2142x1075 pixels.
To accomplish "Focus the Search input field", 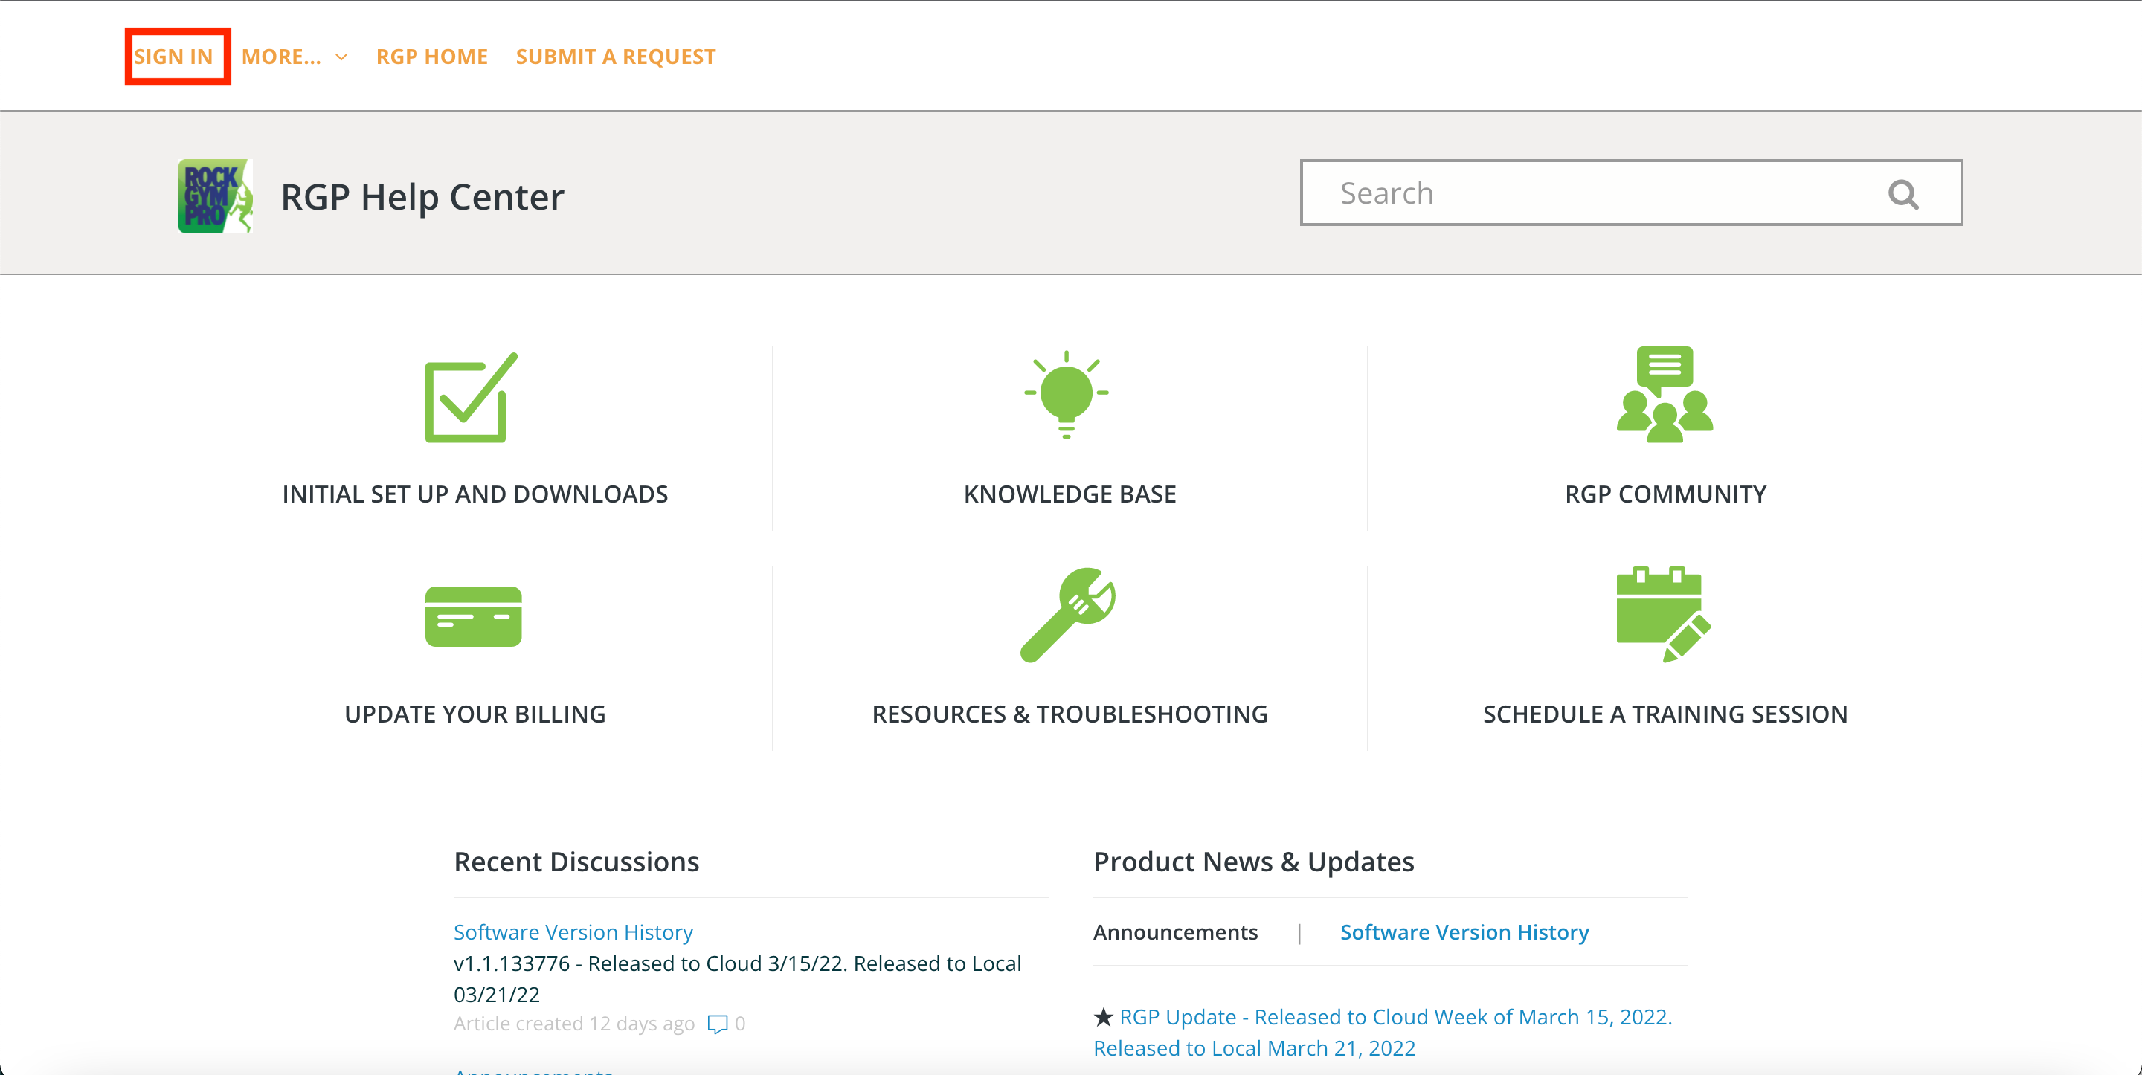I will (1630, 193).
